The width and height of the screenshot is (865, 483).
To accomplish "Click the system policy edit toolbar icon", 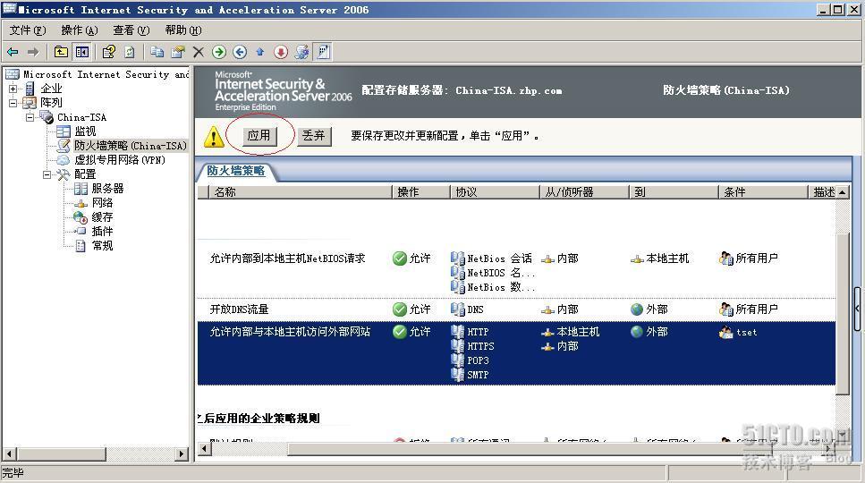I will pos(301,53).
